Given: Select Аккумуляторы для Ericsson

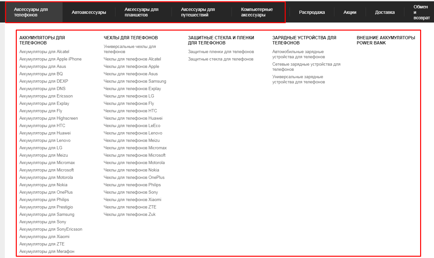Looking at the screenshot, I should pos(46,96).
